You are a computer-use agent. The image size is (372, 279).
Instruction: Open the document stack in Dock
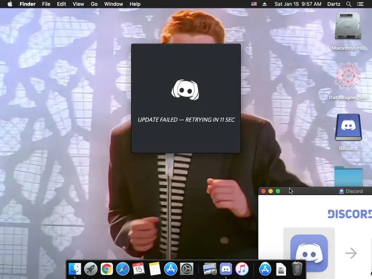(281, 269)
